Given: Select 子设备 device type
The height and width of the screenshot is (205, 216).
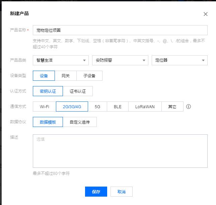Looking at the screenshot, I should [89, 76].
